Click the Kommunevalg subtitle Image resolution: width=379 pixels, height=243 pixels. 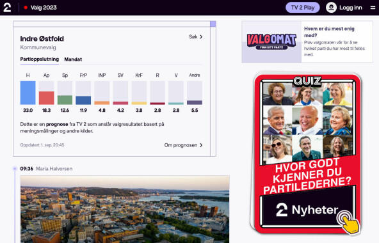(38, 47)
